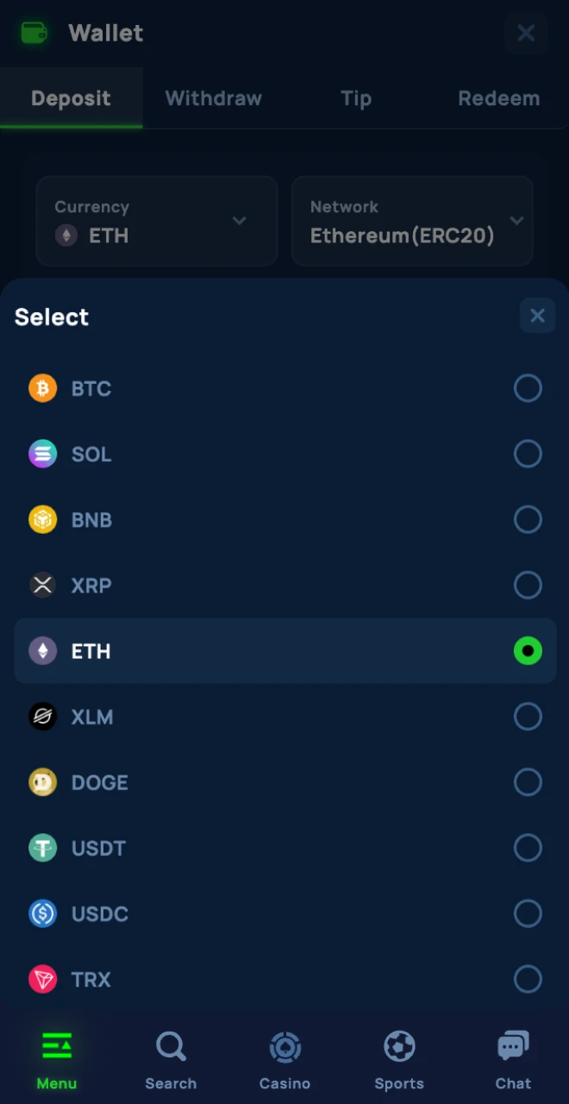The width and height of the screenshot is (569, 1104).
Task: Click the Bitcoin coin icon
Action: coord(43,388)
